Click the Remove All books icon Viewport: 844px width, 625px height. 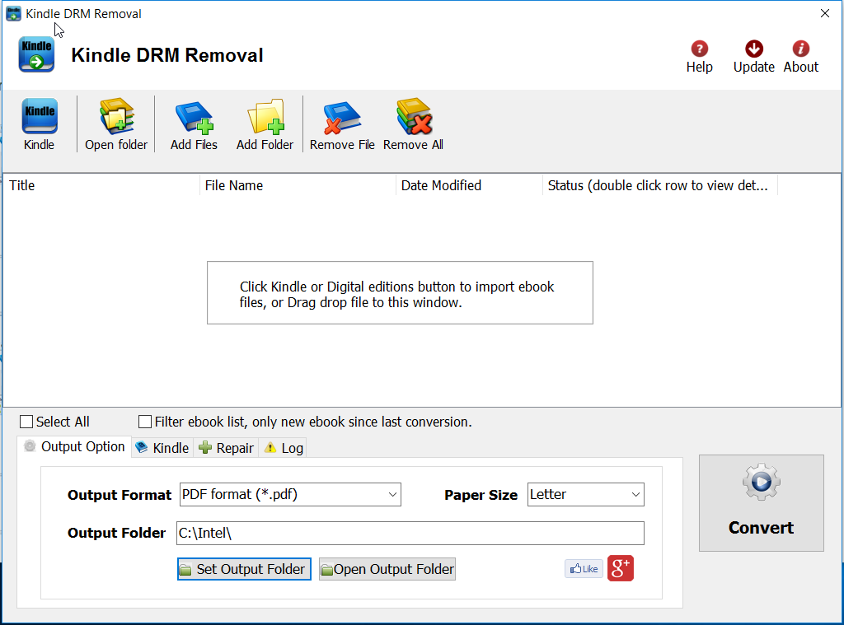(x=413, y=118)
